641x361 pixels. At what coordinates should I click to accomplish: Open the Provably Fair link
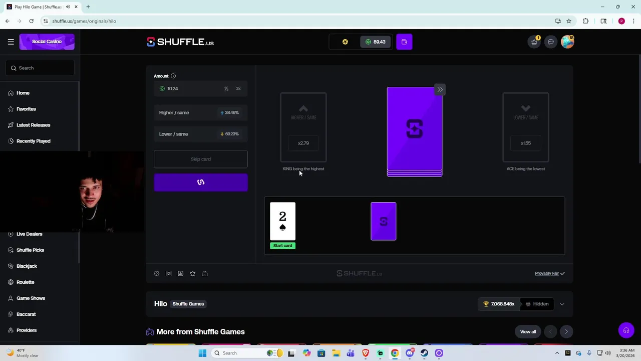click(549, 273)
